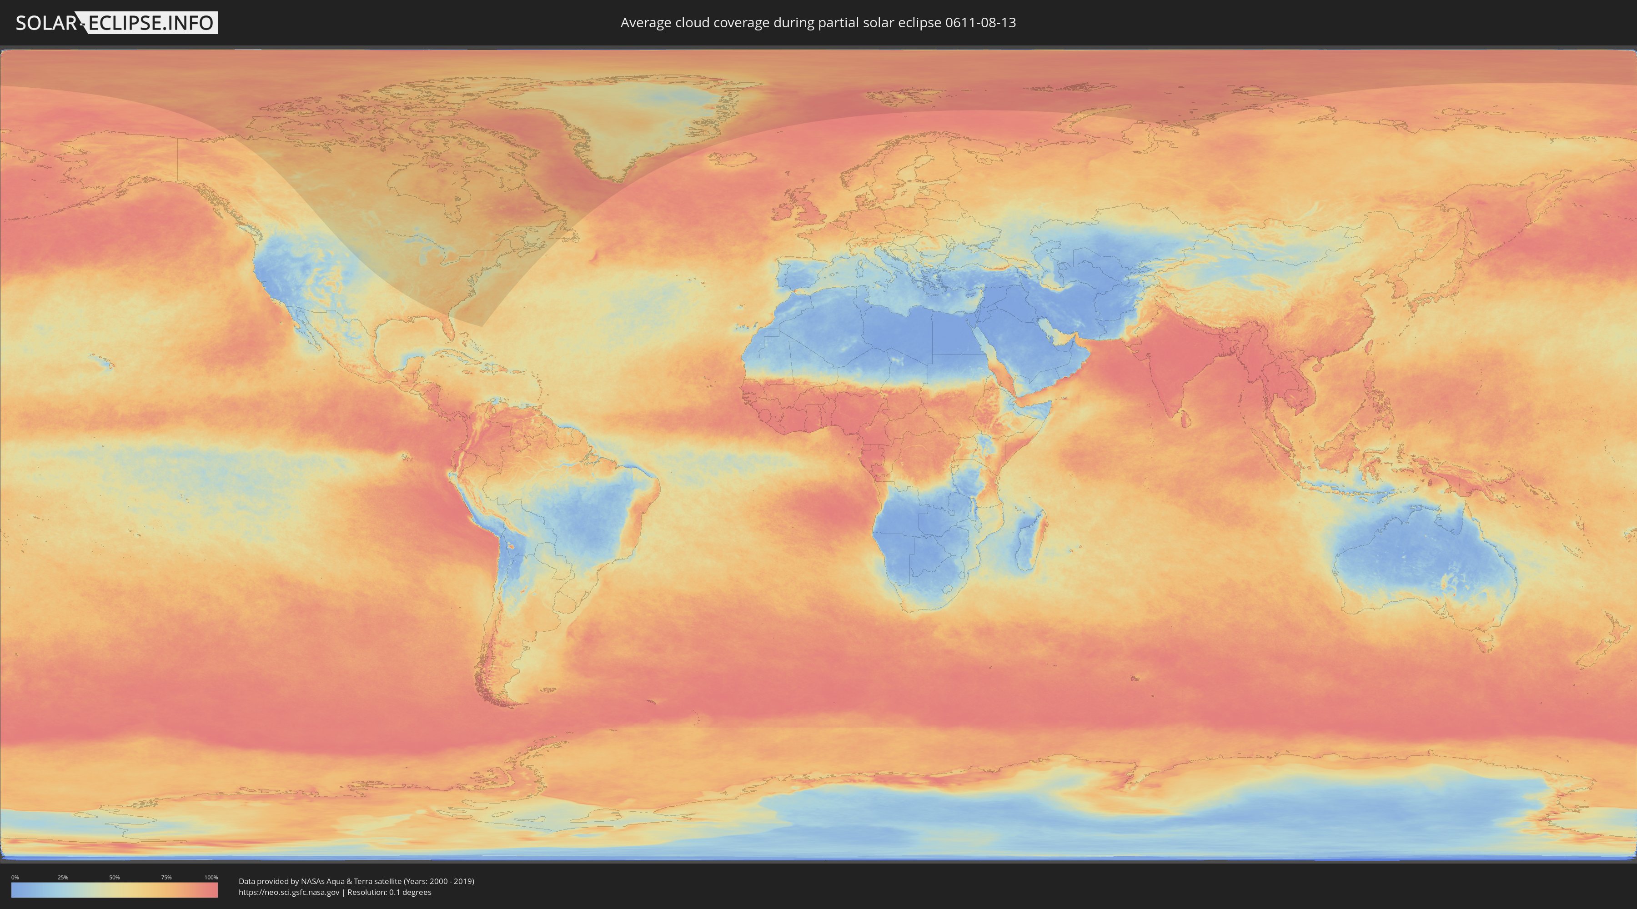
Task: Click the yellow 50% middle of legend
Action: 115,890
